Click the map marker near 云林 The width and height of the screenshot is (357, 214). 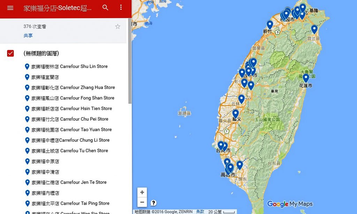[x=241, y=99]
